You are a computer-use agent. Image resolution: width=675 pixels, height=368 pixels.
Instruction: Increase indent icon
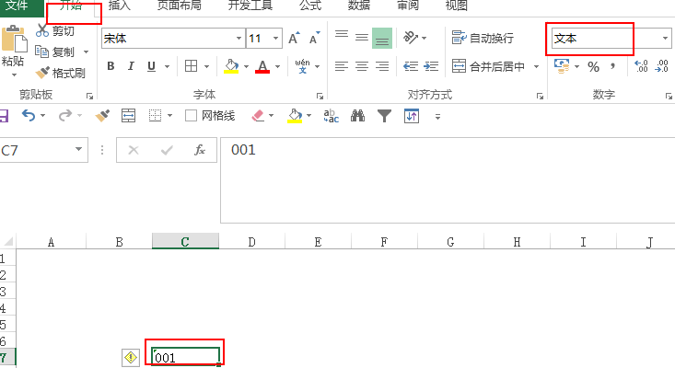[x=431, y=66]
